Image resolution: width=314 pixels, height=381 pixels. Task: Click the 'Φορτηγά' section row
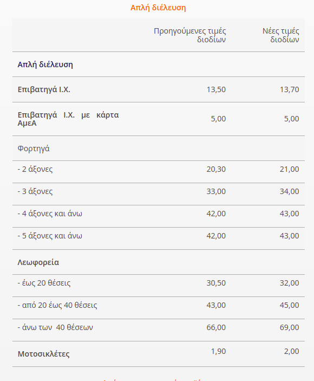[x=159, y=148]
